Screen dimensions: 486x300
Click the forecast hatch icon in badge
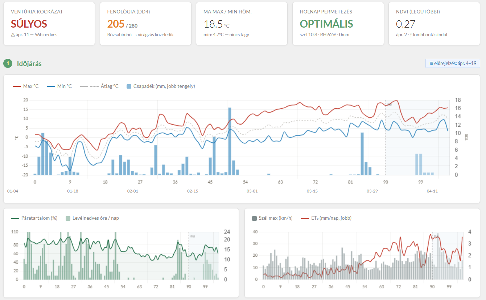tap(431, 63)
